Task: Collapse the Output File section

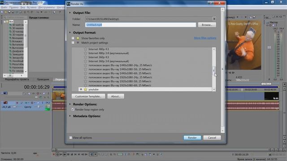Action: click(x=70, y=13)
